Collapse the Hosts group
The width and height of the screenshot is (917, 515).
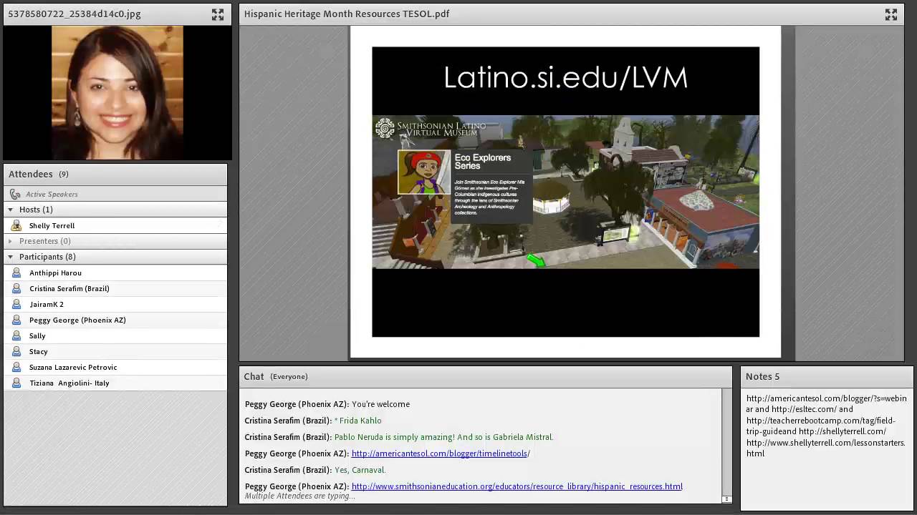[10, 210]
